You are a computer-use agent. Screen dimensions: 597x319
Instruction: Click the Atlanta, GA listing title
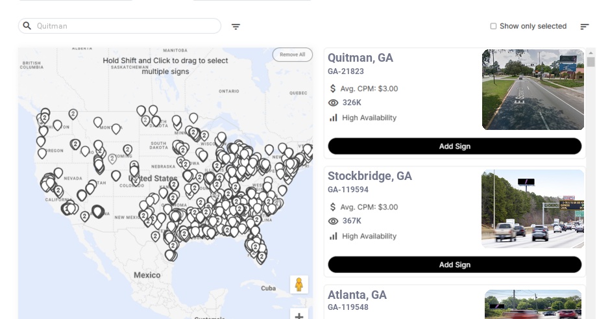(x=357, y=295)
